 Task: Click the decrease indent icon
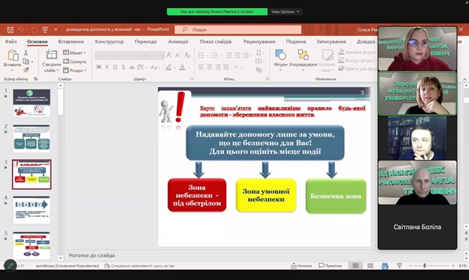[228, 56]
